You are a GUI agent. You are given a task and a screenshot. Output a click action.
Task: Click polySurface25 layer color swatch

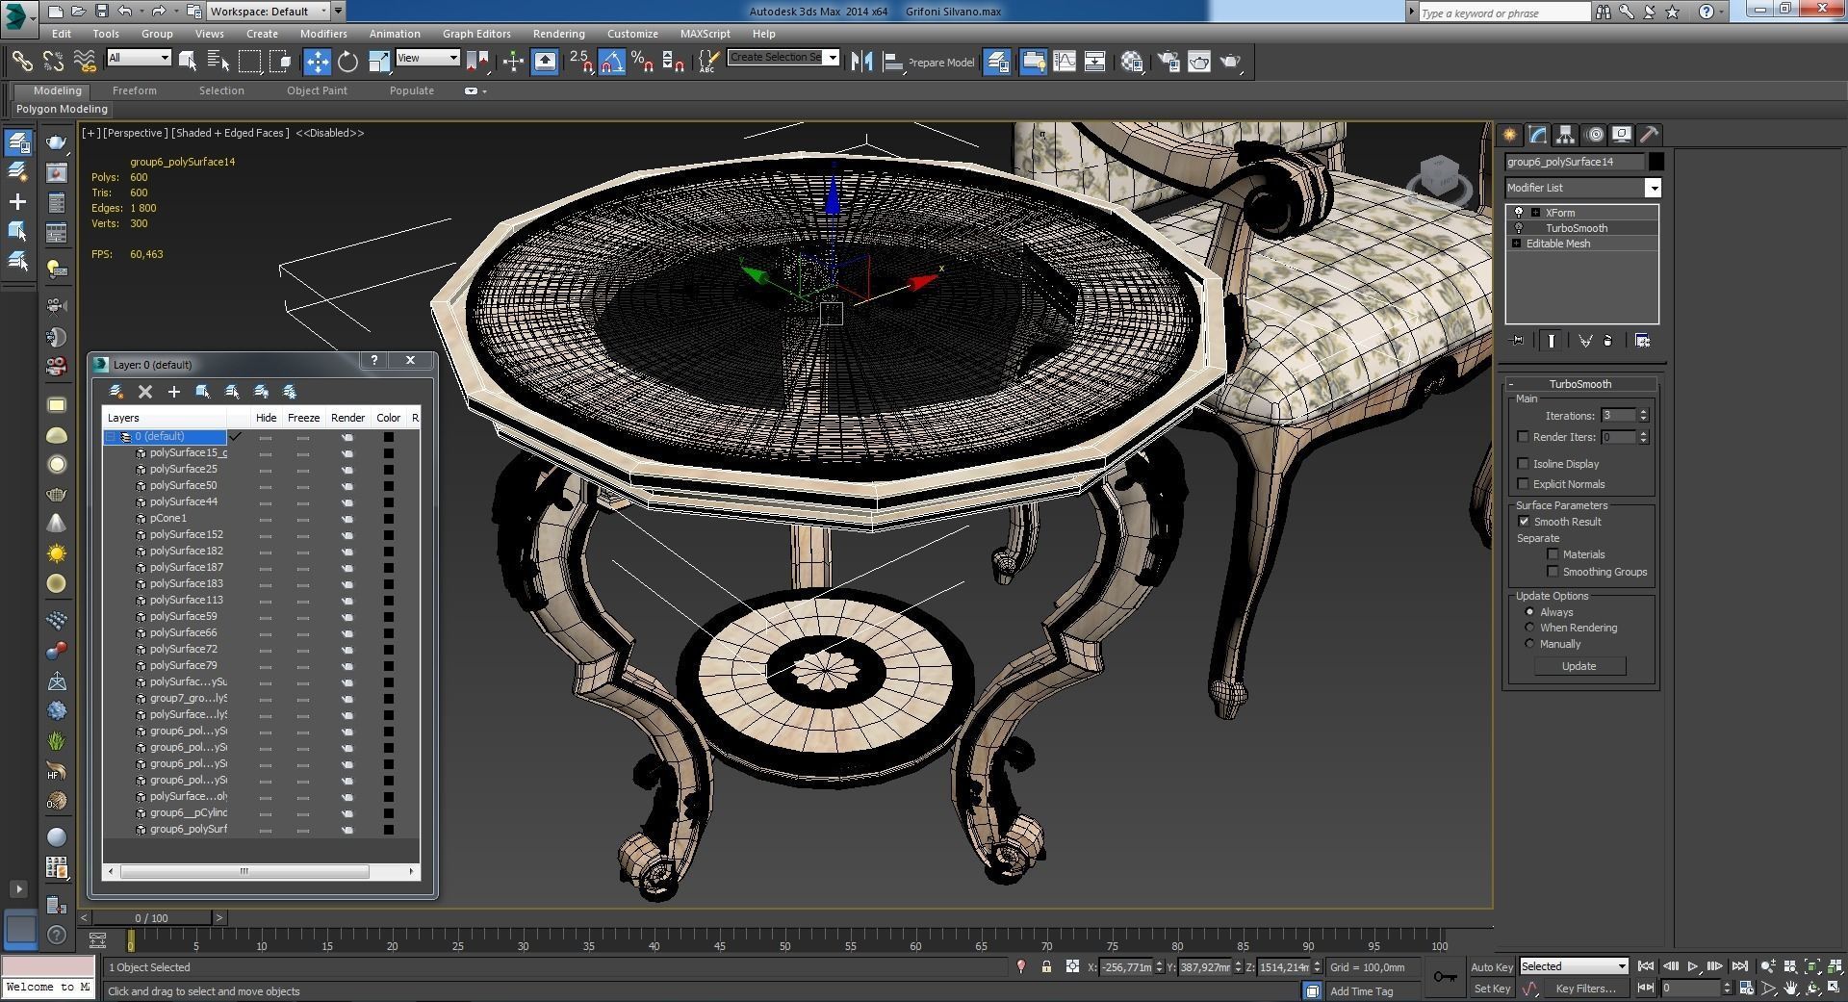pyautogui.click(x=389, y=470)
